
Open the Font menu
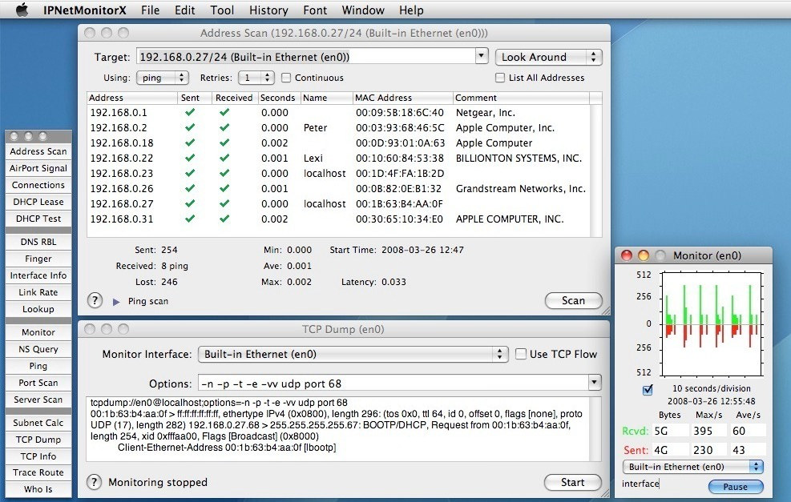coord(315,10)
